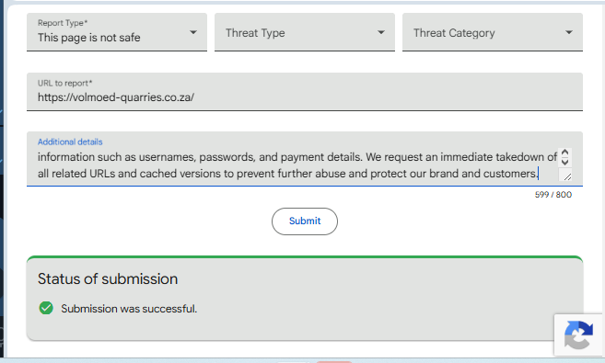Screen dimensions: 605x363
Task: Click the URL to report field
Action: 305,92
